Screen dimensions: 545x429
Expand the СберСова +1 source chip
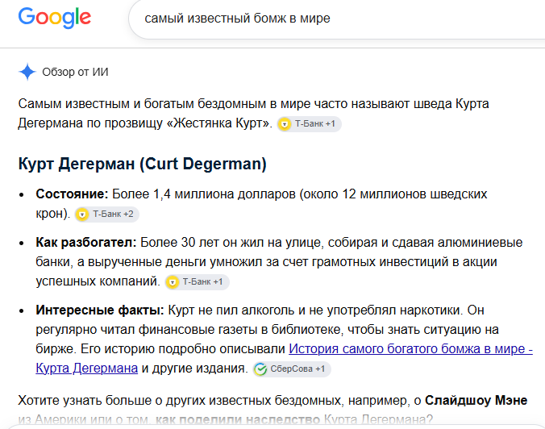point(292,369)
